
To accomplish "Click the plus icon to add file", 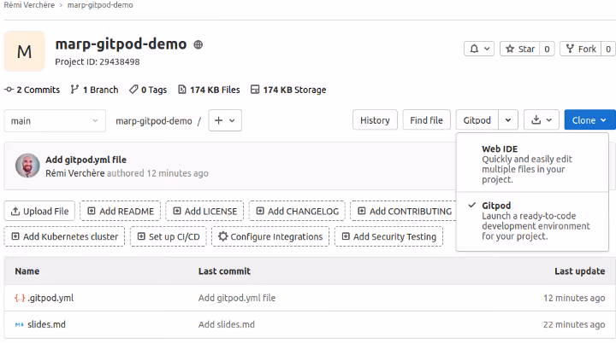I will pyautogui.click(x=219, y=121).
